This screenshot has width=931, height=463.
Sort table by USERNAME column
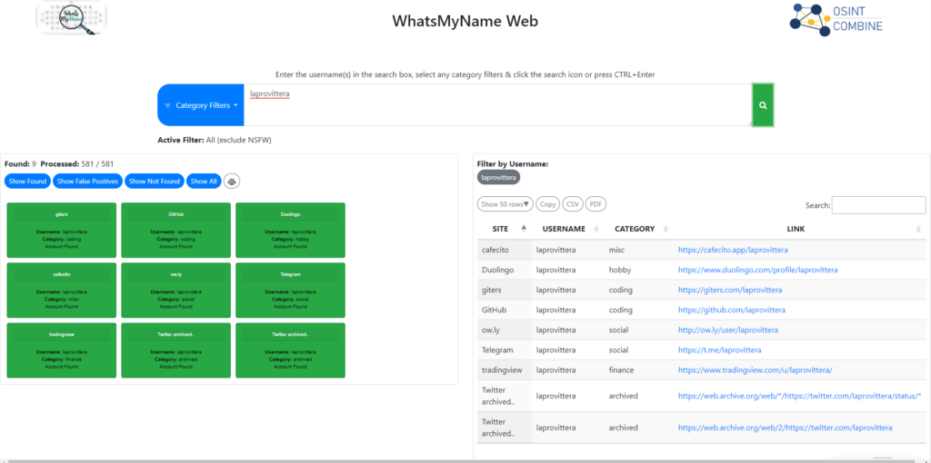click(x=564, y=228)
